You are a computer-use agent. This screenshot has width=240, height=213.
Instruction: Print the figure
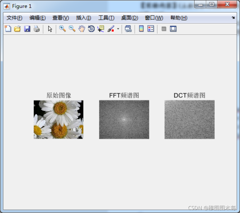[36, 28]
